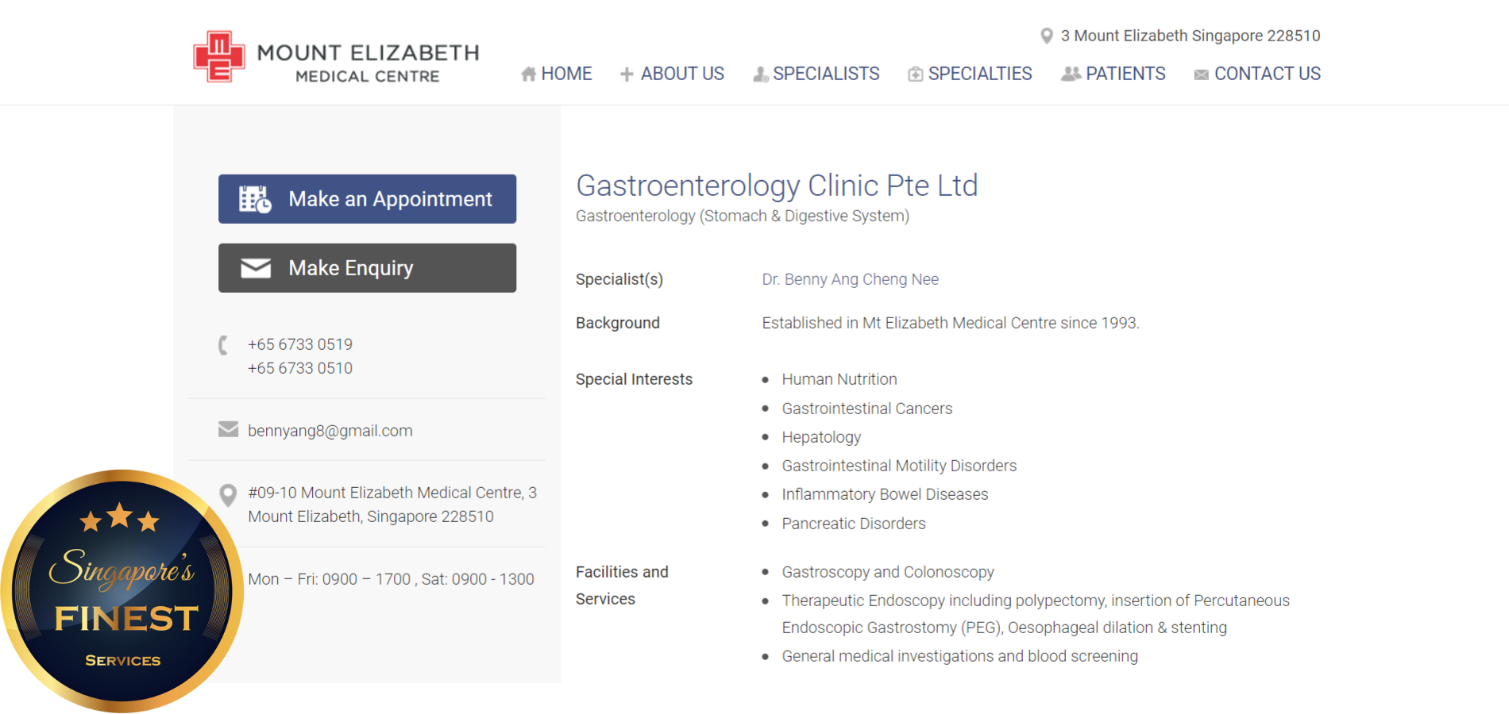Click the map pin icon by the header address
Screen dimensions: 1509x714
tap(1047, 36)
